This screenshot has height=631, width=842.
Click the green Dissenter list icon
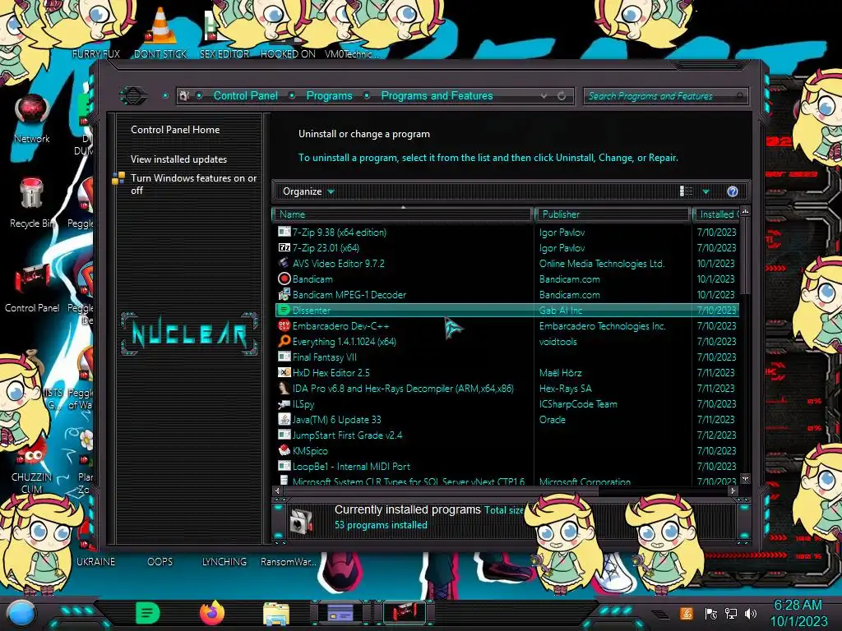point(284,310)
